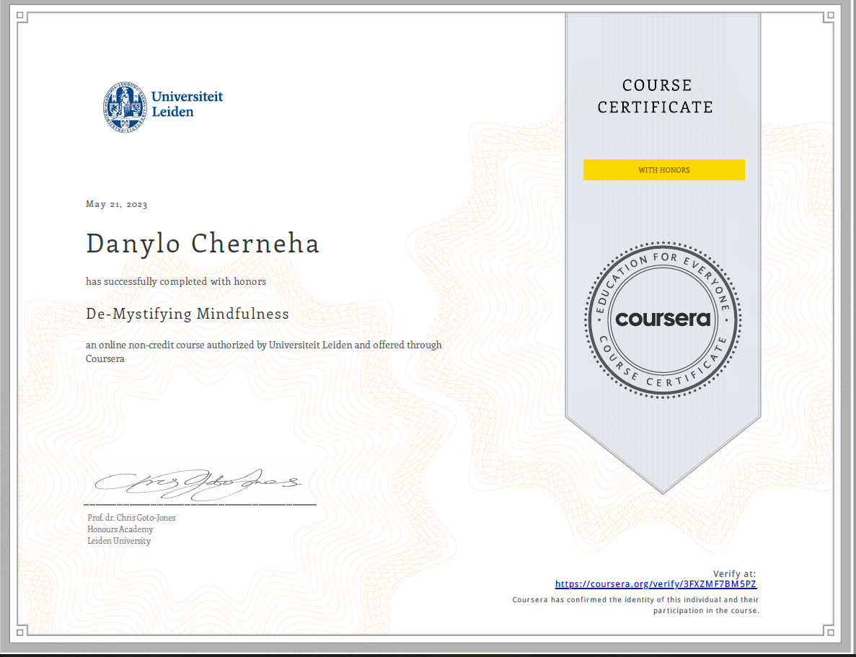Click the Prof. dr. Chris Goto-Jones name
The height and width of the screenshot is (657, 856).
[131, 518]
